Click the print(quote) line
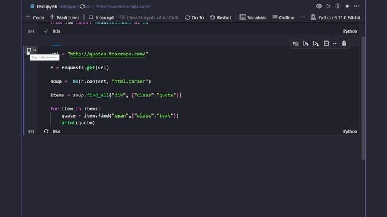This screenshot has width=387, height=217. point(78,122)
